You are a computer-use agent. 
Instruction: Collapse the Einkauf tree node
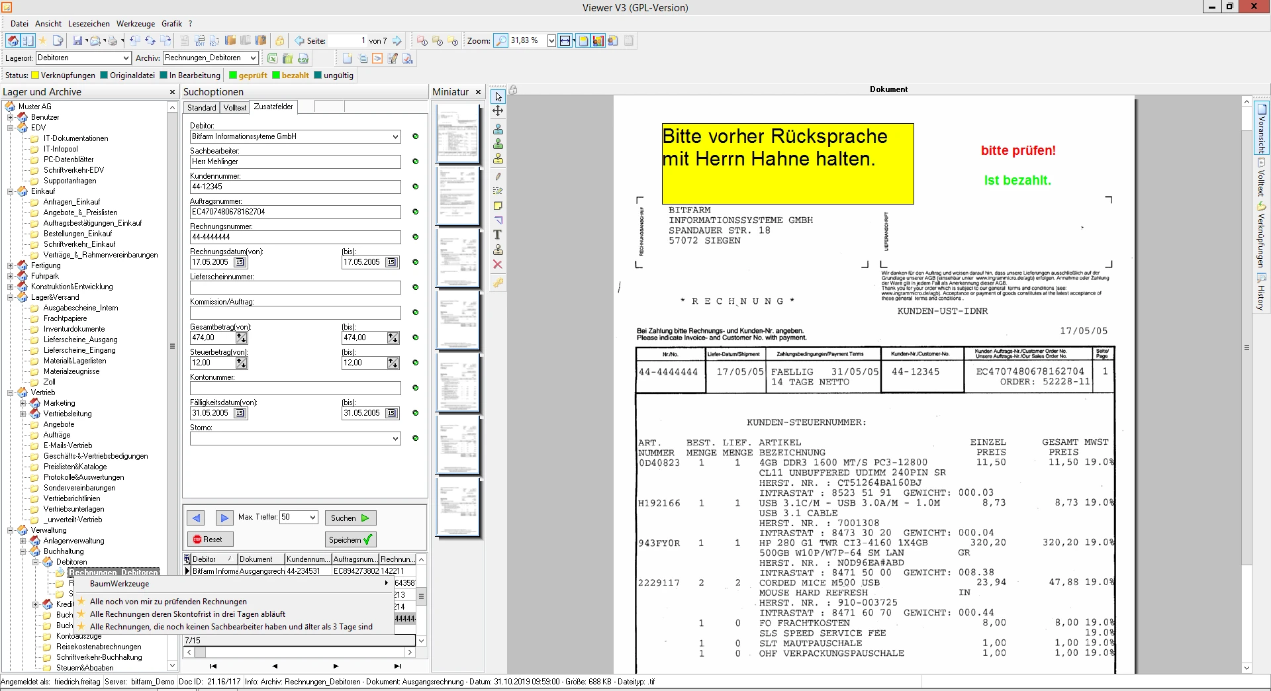coord(11,192)
